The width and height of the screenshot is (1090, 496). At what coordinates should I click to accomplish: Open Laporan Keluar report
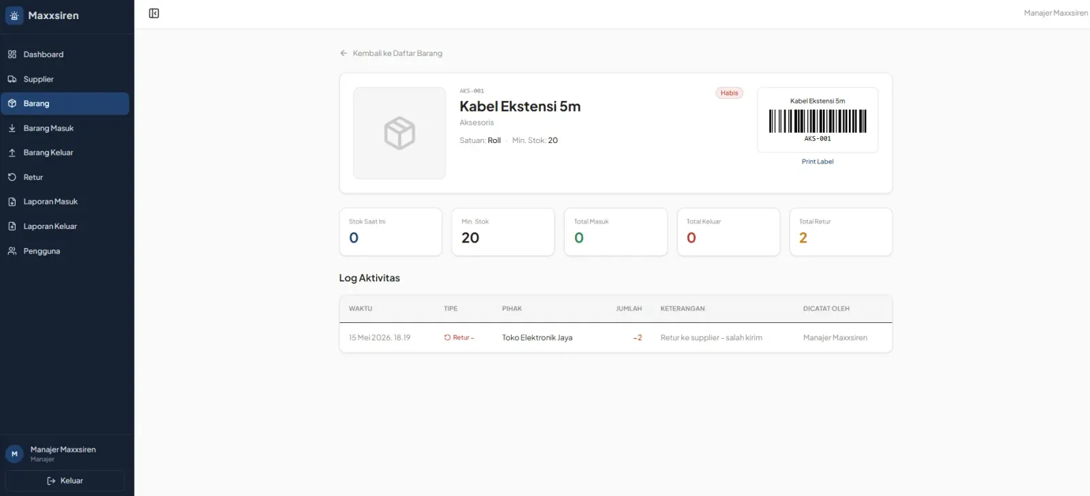65,226
